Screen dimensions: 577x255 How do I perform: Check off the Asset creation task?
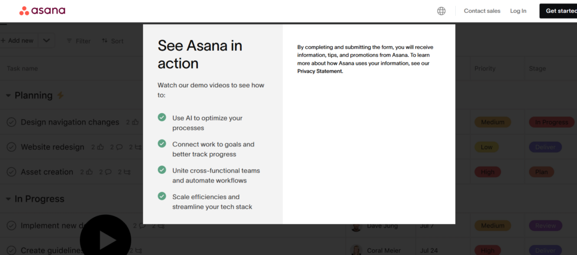(x=11, y=172)
